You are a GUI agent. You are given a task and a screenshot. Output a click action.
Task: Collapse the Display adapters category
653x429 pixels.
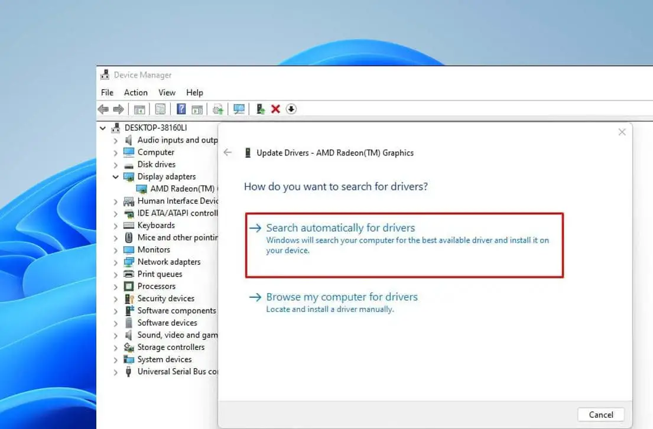116,176
